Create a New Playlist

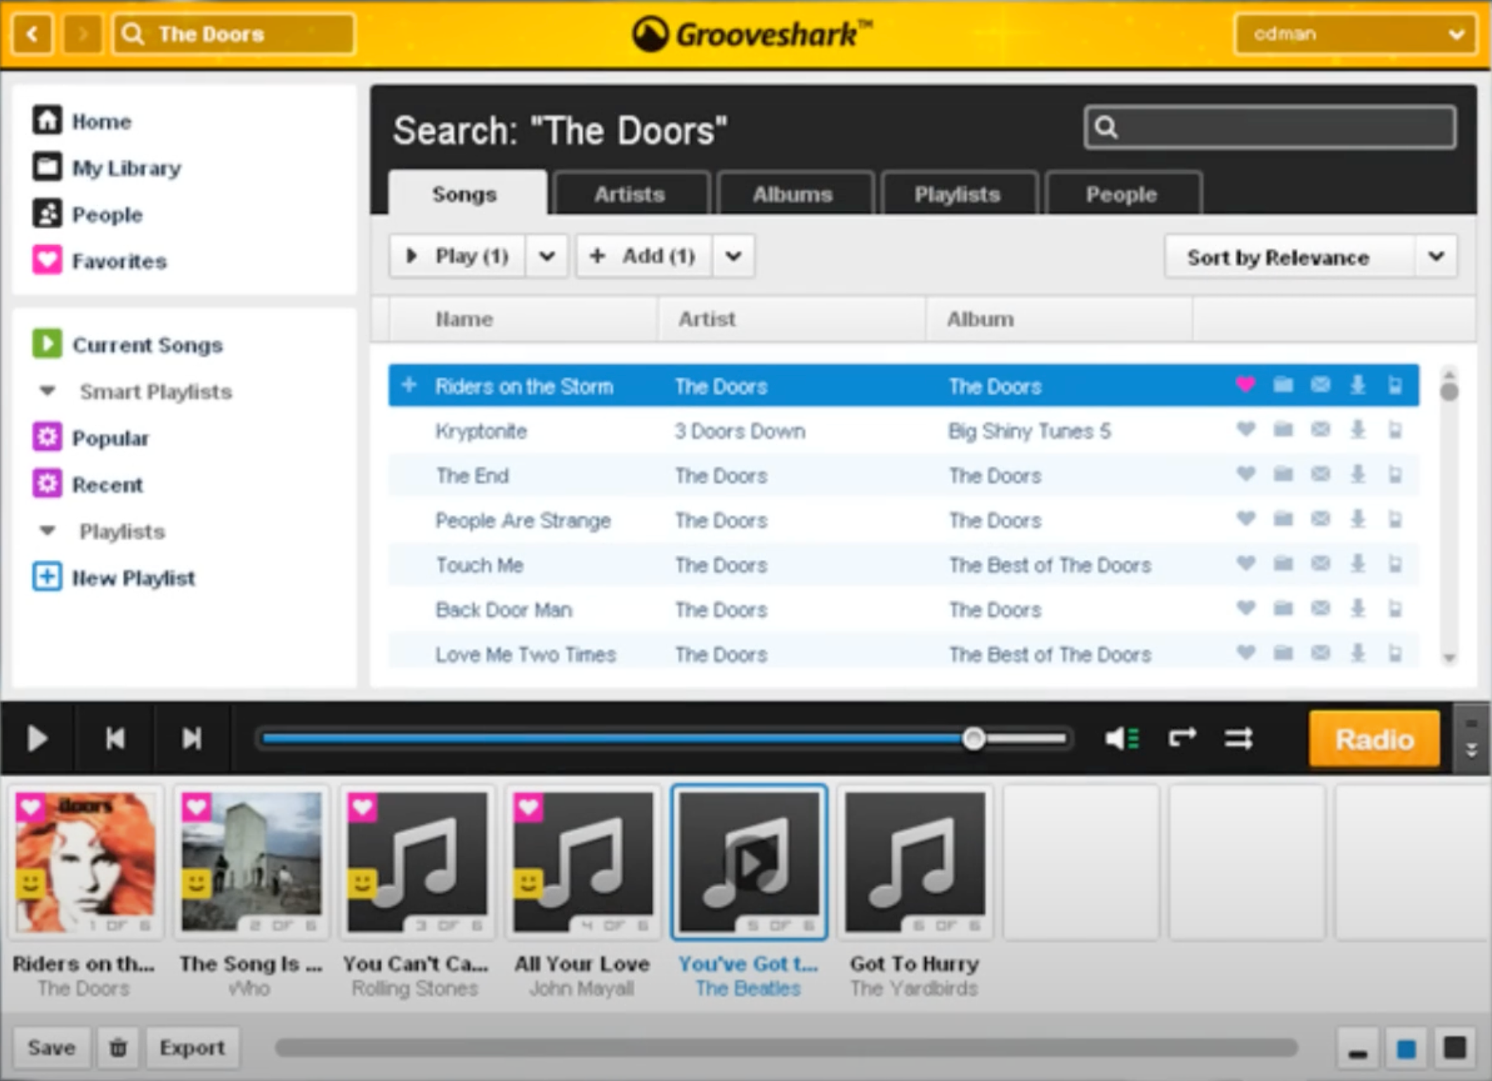[x=133, y=577]
